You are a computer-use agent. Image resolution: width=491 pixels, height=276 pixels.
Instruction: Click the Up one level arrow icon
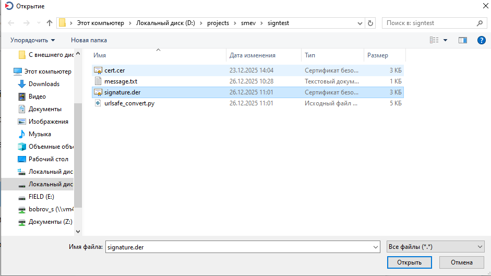[50, 23]
